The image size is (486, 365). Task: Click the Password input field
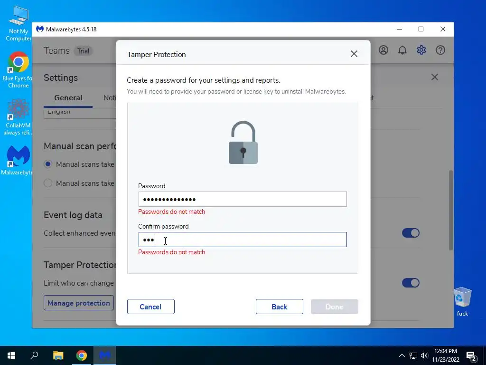(243, 199)
